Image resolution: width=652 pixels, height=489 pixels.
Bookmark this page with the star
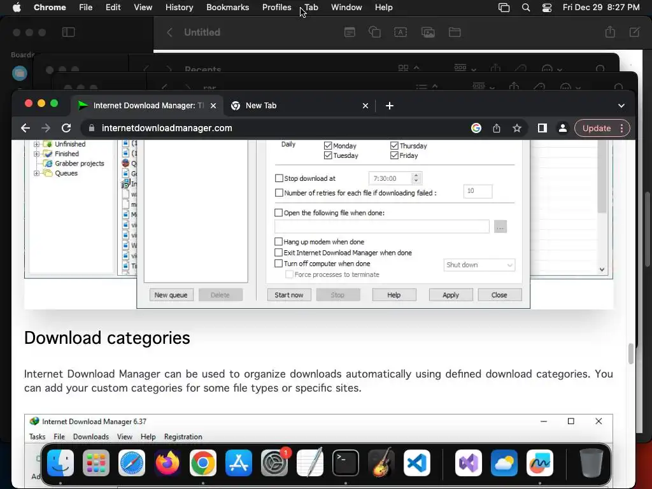517,128
